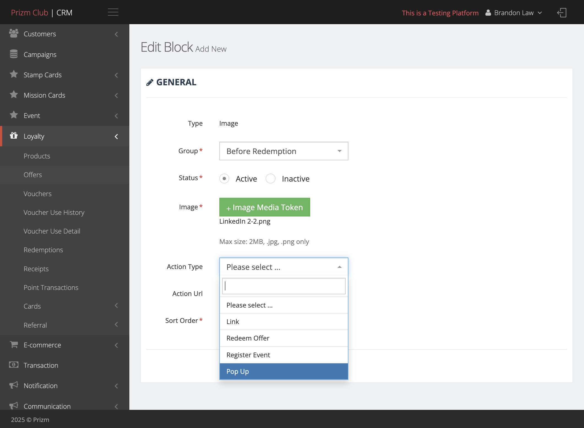Open Vouchers in Loyalty submenu

click(65, 194)
